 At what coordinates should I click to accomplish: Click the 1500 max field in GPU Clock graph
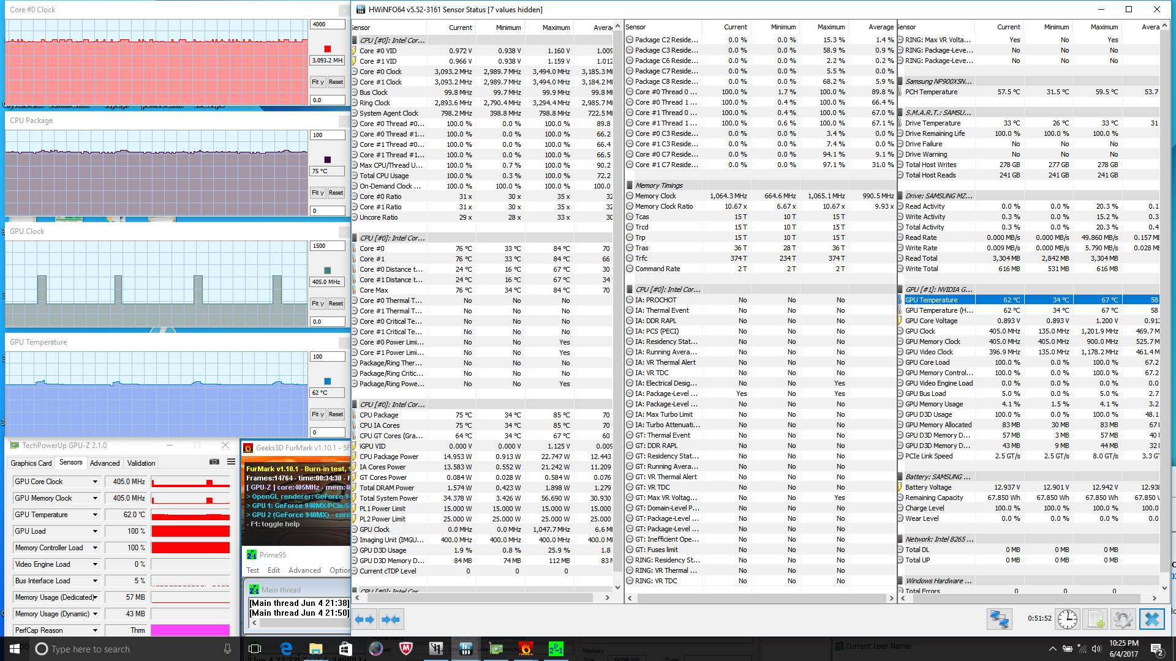(328, 246)
